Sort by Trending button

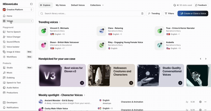[154, 13]
